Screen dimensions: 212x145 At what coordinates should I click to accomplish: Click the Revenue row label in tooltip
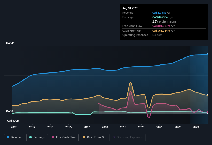128,13
